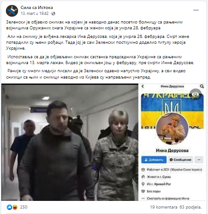The image size is (208, 214).
Task: Click the Сила са Истока page avatar
Action: pyautogui.click(x=12, y=11)
